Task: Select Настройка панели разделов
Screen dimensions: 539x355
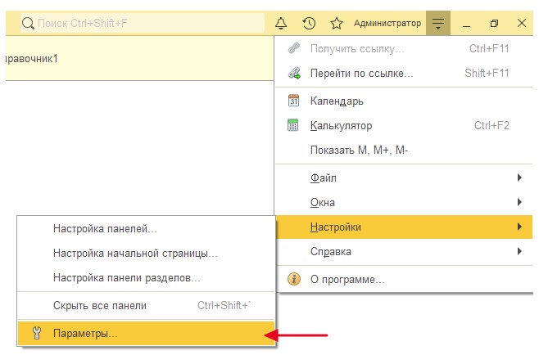Action: tap(126, 278)
